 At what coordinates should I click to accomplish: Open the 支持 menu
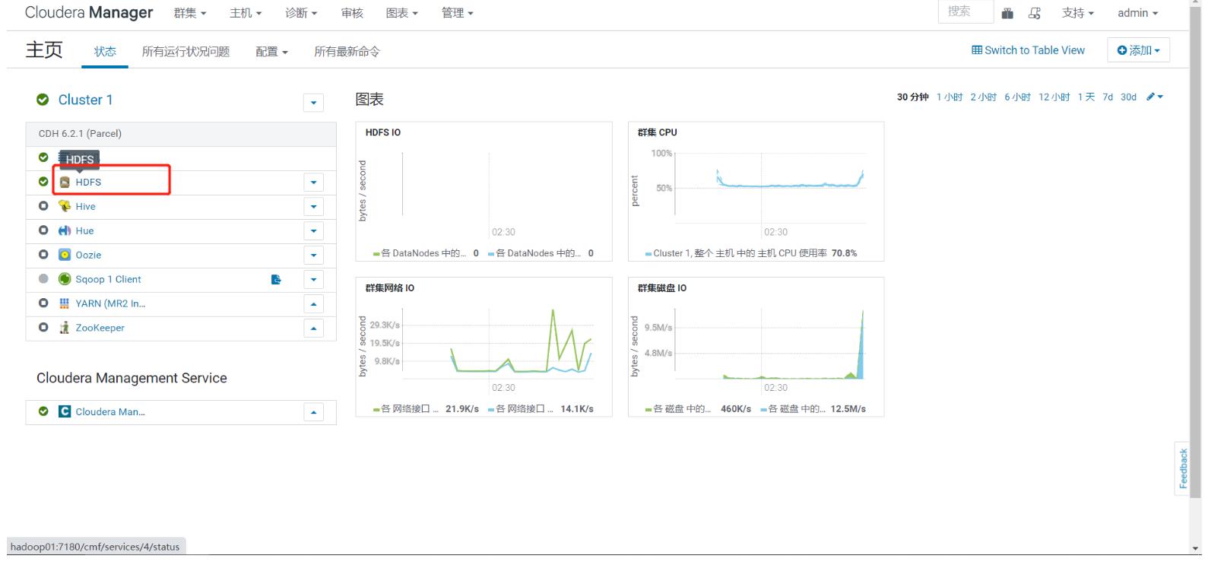coord(1078,13)
